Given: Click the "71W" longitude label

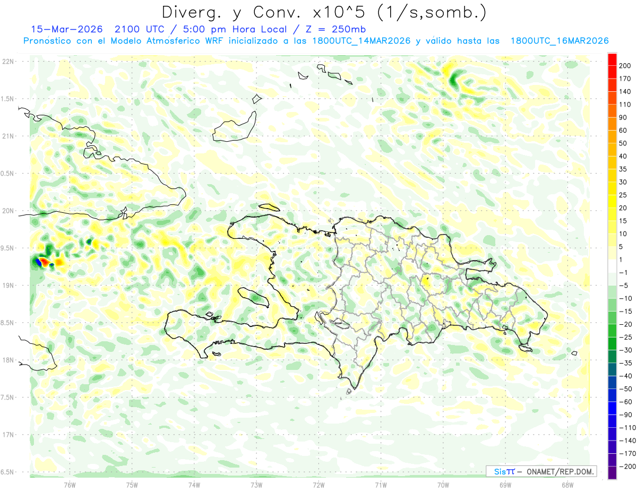Looking at the screenshot, I should click(381, 485).
